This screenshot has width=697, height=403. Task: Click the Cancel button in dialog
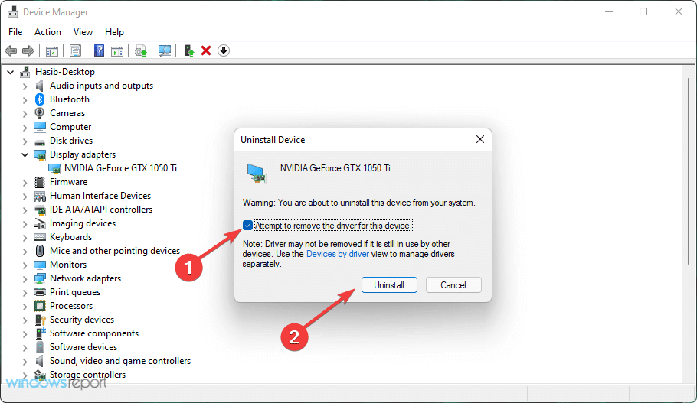tap(453, 285)
